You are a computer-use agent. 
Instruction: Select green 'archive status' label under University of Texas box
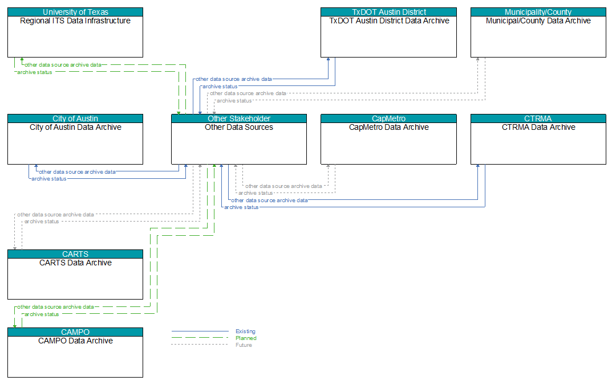click(34, 72)
